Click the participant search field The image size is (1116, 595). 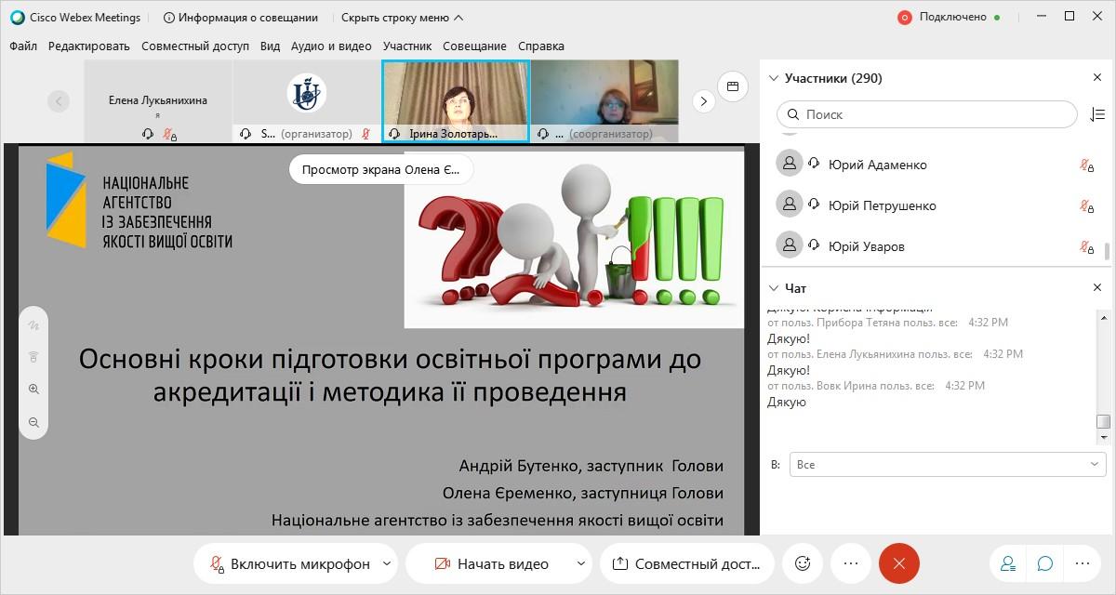tap(930, 114)
